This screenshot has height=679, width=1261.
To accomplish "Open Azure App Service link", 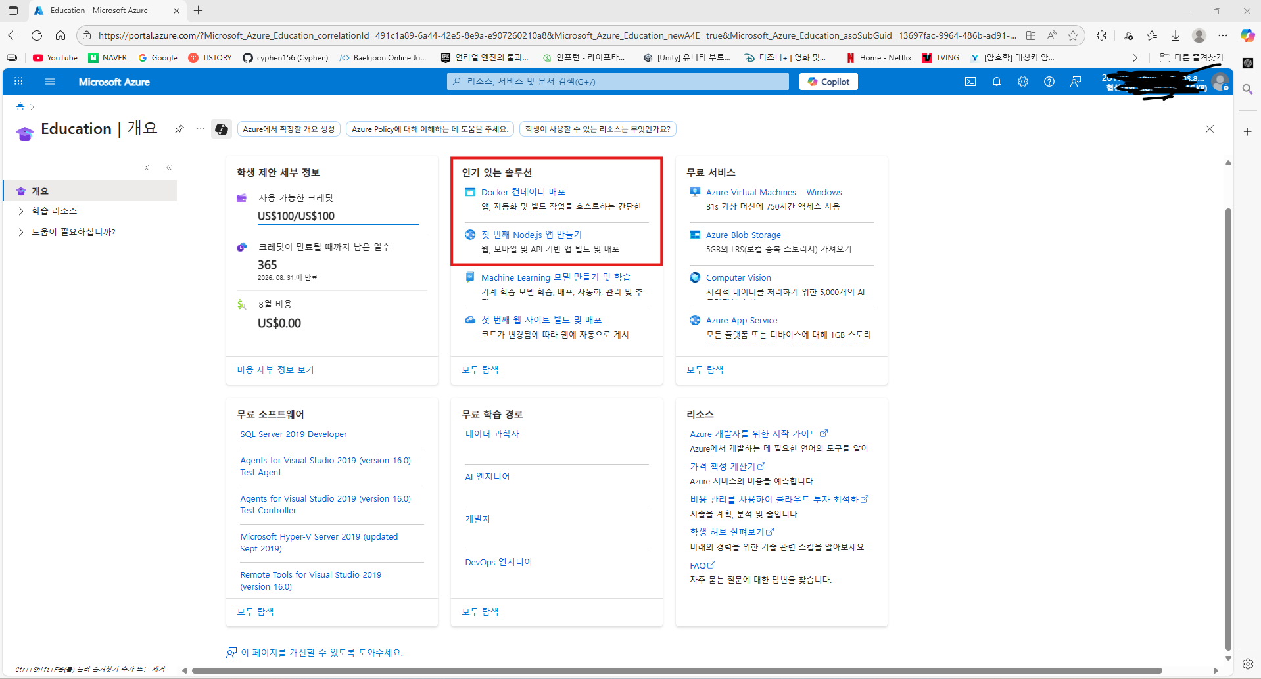I will coord(742,320).
